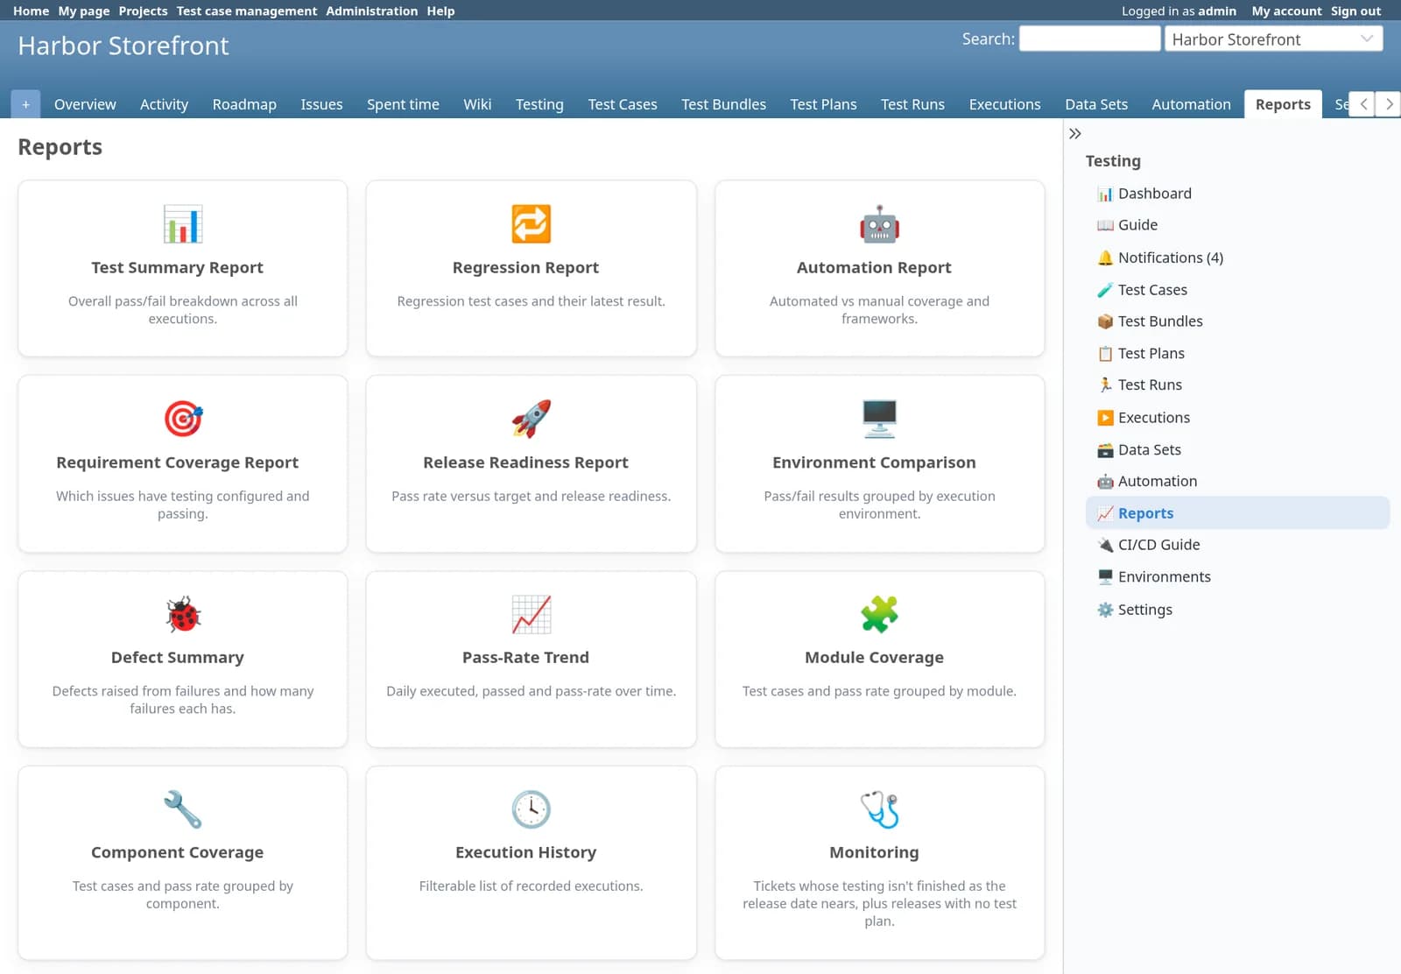Open the Test Bundles sidebar link
This screenshot has width=1401, height=974.
[x=1160, y=321]
